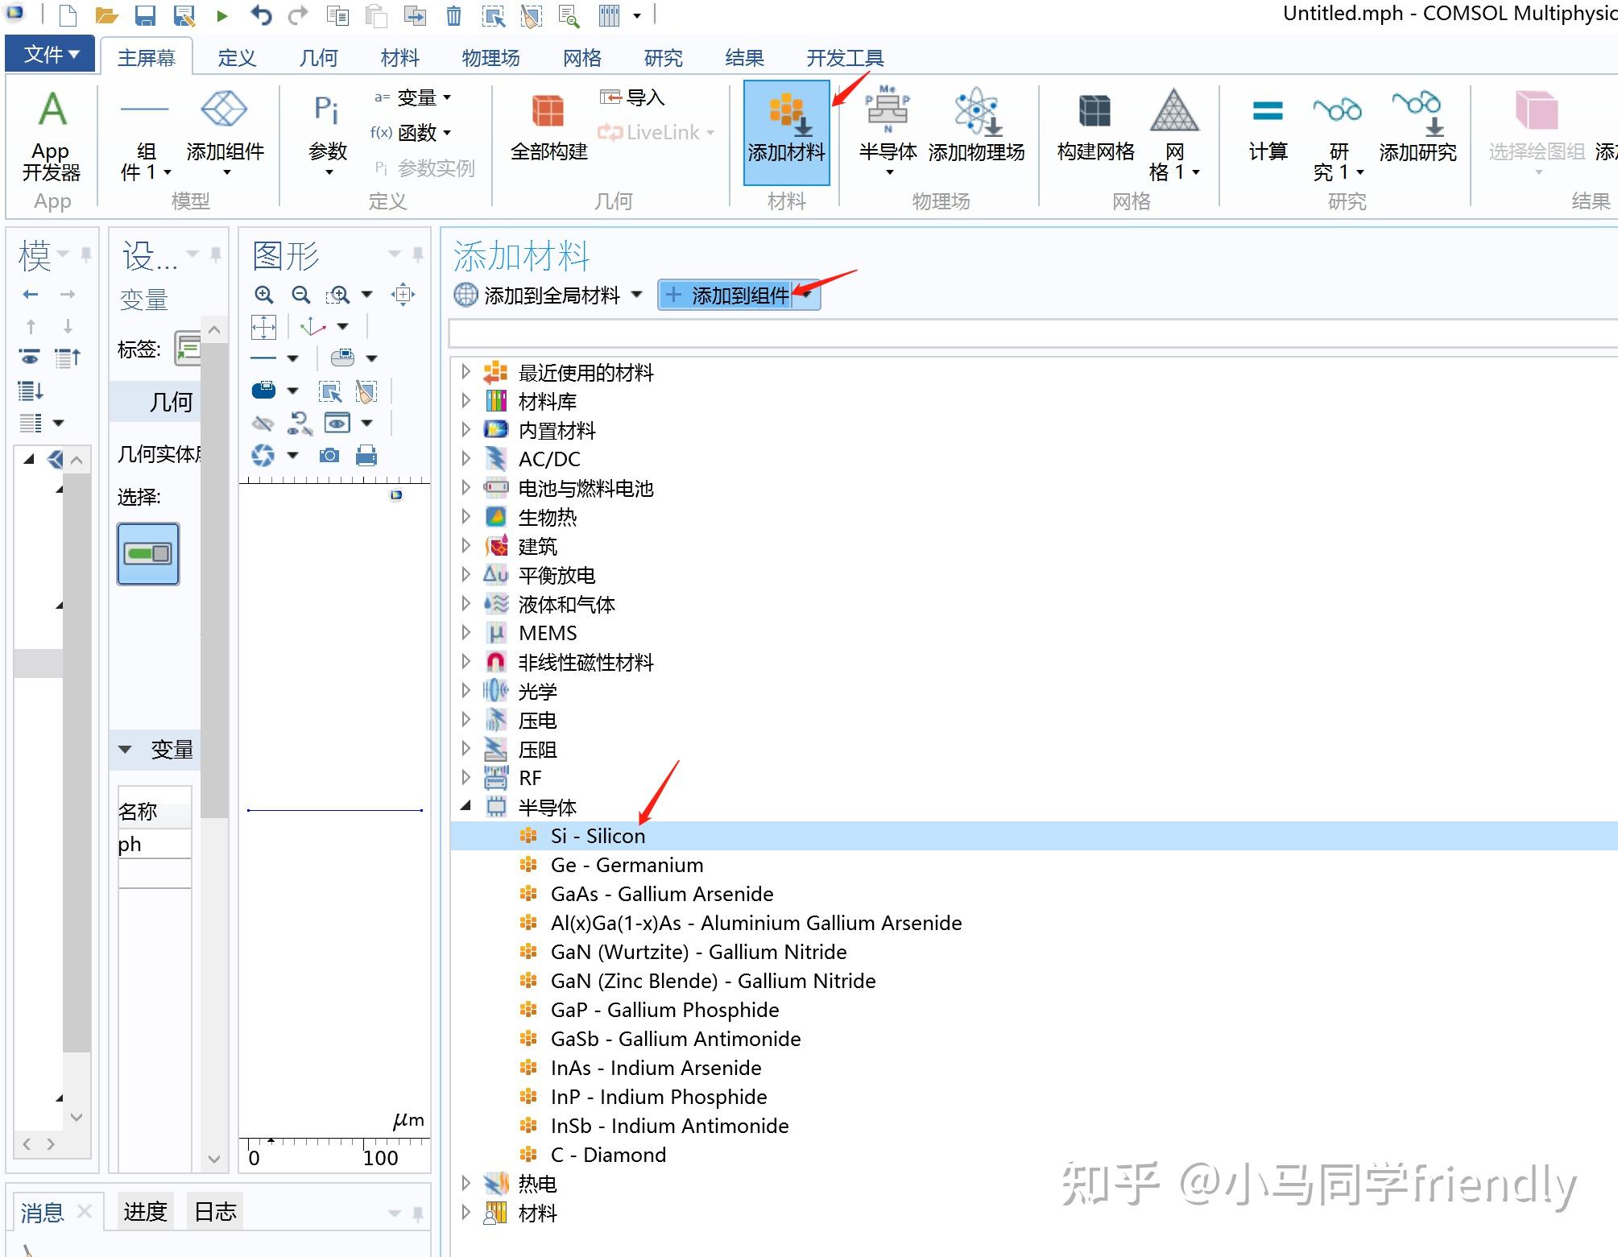Switch to the 物理场 (Physics) ribbon tab
This screenshot has width=1618, height=1257.
(490, 58)
